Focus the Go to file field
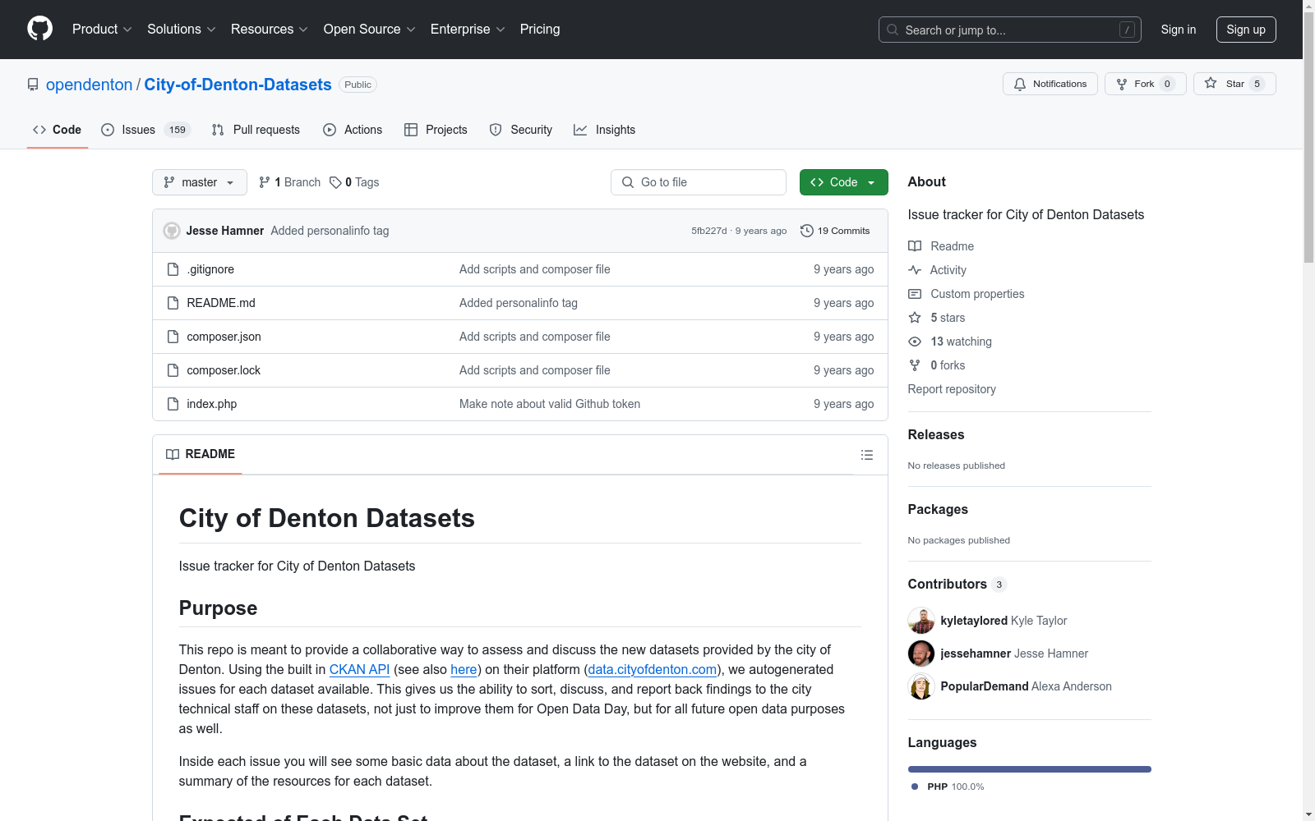The height and width of the screenshot is (821, 1315). click(x=699, y=182)
